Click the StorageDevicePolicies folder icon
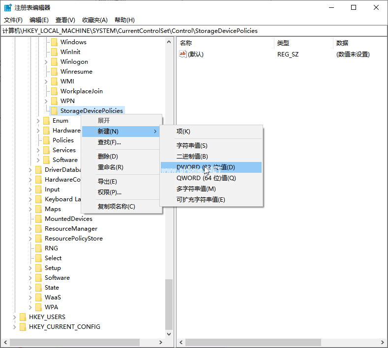Image resolution: width=388 pixels, height=348 pixels. (54, 111)
